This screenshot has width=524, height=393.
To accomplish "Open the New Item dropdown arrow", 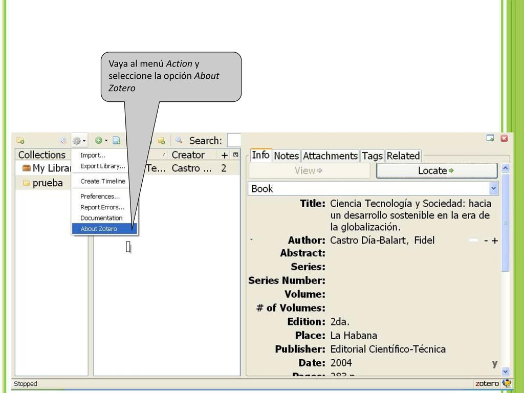I will pyautogui.click(x=106, y=140).
